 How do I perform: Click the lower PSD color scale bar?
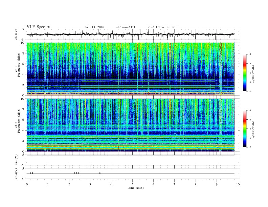click(x=245, y=129)
